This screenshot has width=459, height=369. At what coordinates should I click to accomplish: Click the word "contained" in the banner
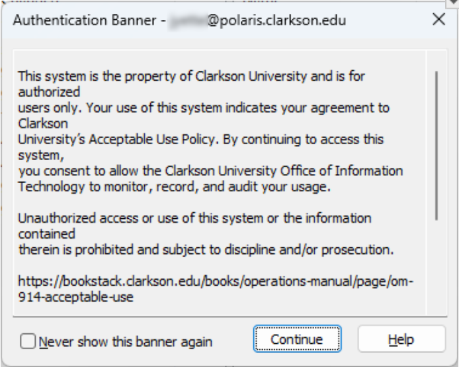tap(43, 233)
